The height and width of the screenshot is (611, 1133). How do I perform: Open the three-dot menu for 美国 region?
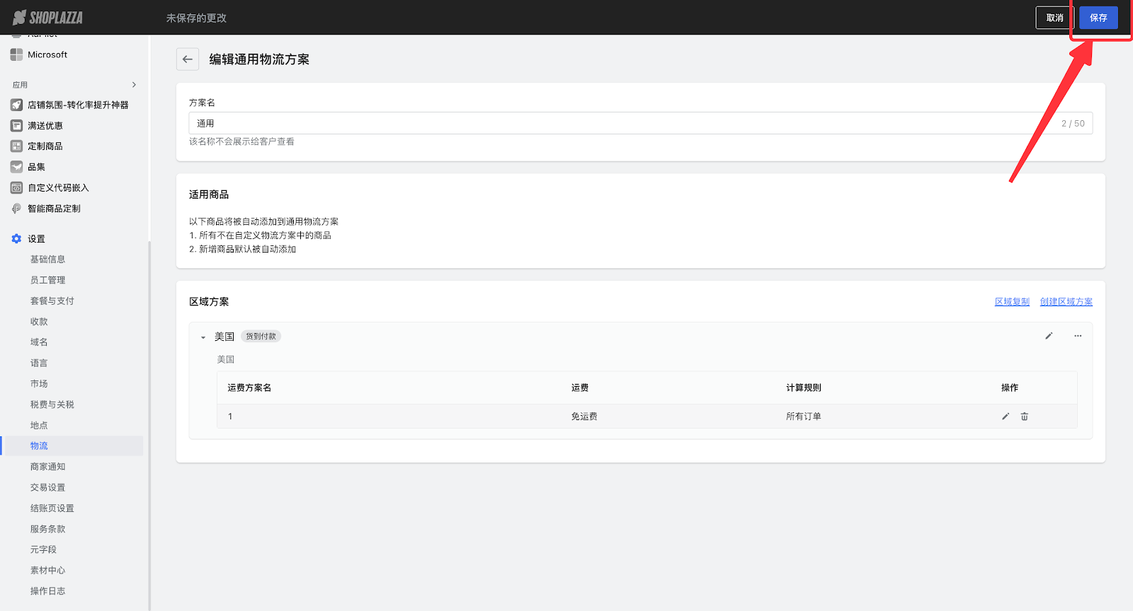tap(1078, 336)
